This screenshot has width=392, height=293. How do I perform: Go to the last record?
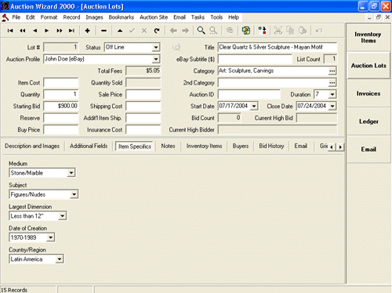tap(71, 31)
